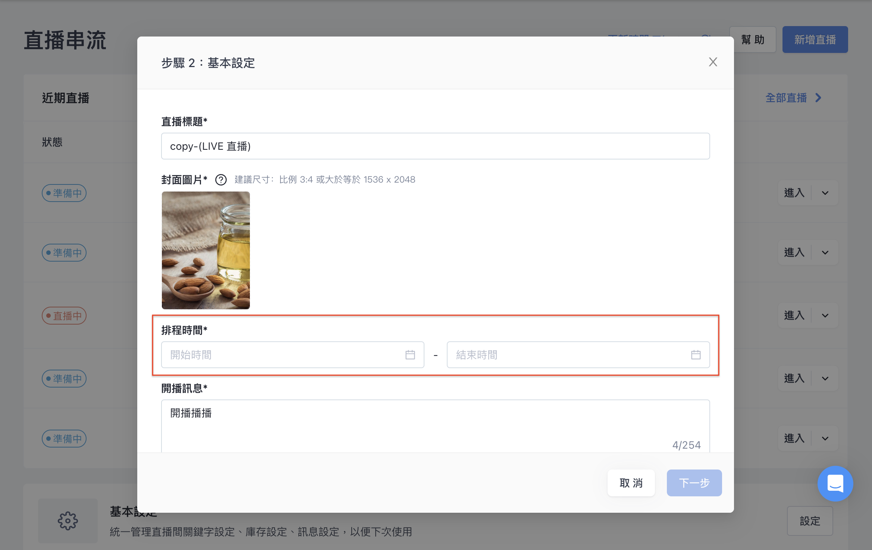This screenshot has width=872, height=550.
Task: Click the 取消 button
Action: tap(631, 483)
